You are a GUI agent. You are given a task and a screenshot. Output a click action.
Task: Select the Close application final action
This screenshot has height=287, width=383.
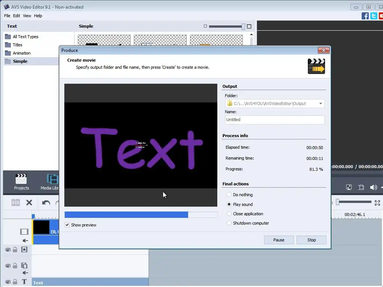coord(229,213)
